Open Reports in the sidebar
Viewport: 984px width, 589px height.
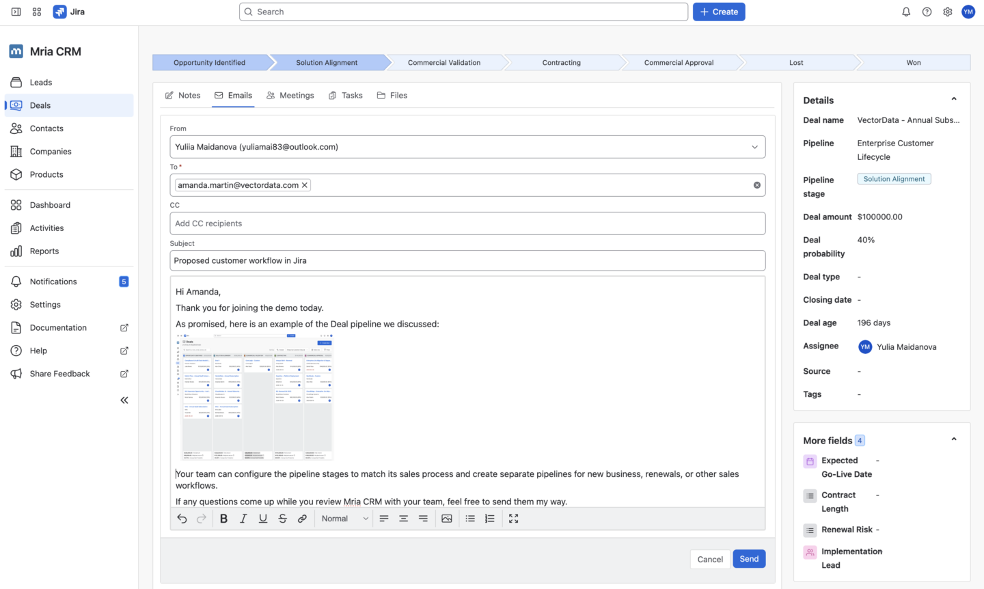(x=69, y=251)
